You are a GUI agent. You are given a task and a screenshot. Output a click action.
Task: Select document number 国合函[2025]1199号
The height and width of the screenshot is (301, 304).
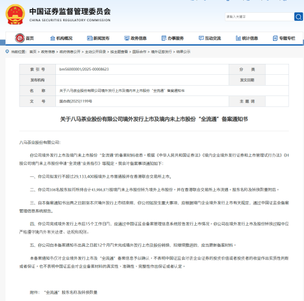(75, 101)
